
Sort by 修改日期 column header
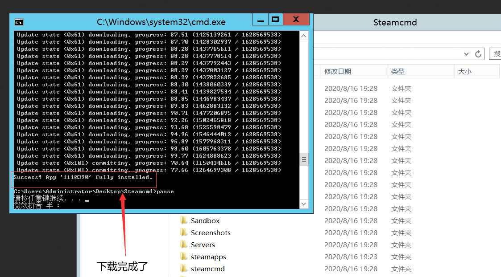click(x=354, y=72)
